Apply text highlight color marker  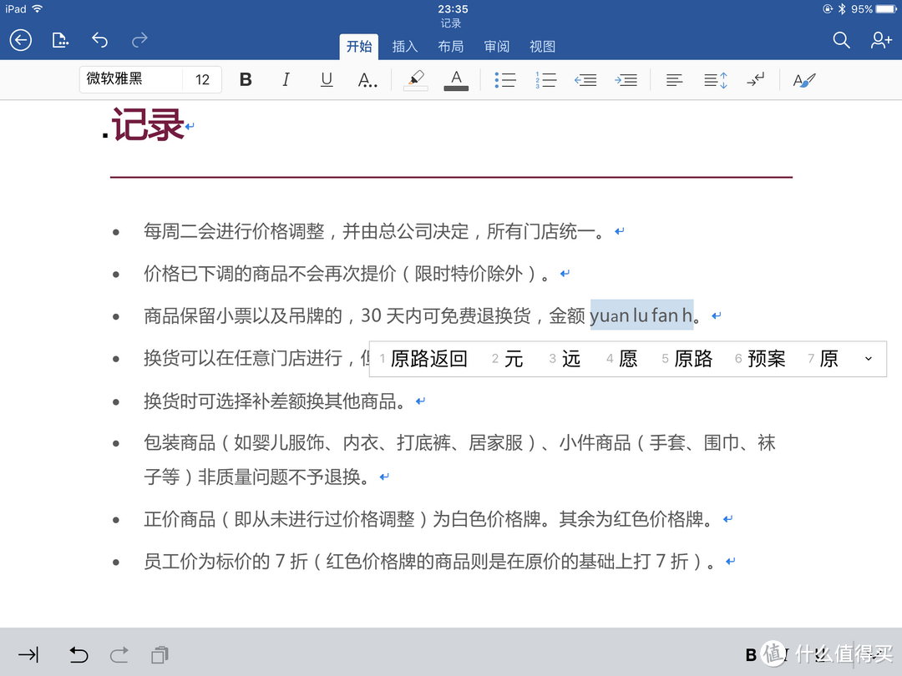[415, 80]
